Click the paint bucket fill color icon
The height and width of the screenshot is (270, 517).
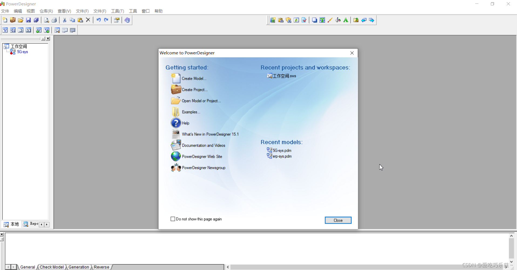tap(338, 20)
